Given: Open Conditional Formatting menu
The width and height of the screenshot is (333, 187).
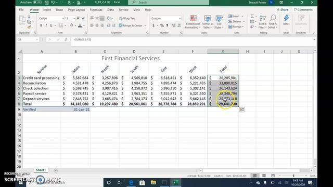Looking at the screenshot, I should tap(193, 22).
